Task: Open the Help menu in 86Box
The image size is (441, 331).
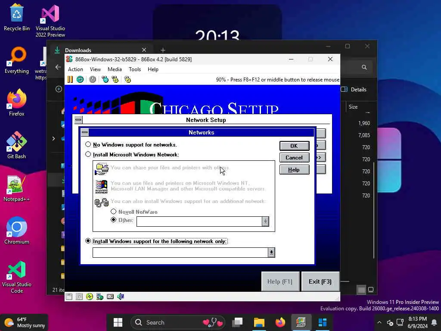Action: click(x=153, y=69)
